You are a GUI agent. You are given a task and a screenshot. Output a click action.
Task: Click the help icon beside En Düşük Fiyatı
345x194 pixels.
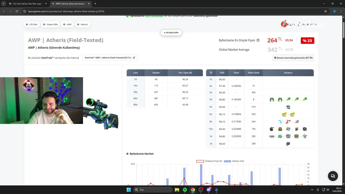click(258, 40)
